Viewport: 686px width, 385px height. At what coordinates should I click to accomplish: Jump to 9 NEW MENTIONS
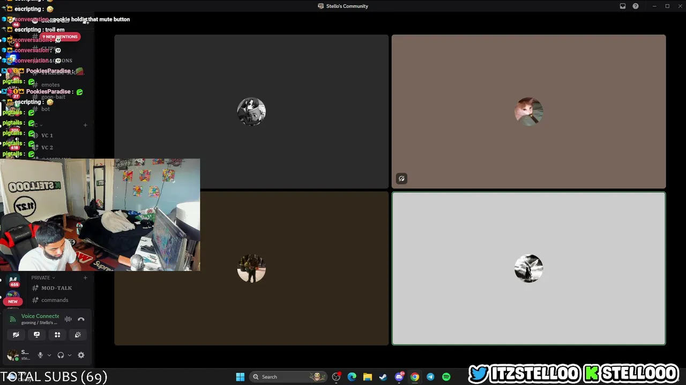coord(60,37)
